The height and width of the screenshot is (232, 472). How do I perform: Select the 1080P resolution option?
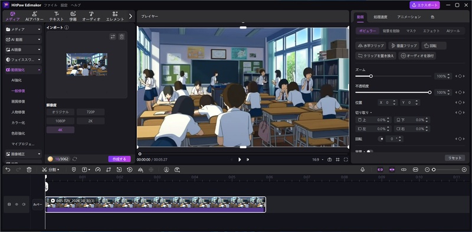coord(60,121)
